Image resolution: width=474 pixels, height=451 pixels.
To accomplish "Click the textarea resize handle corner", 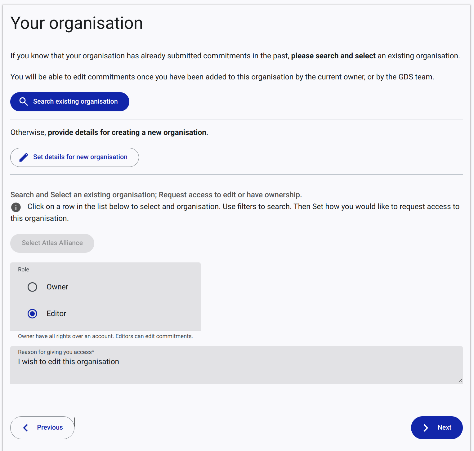I will point(460,381).
